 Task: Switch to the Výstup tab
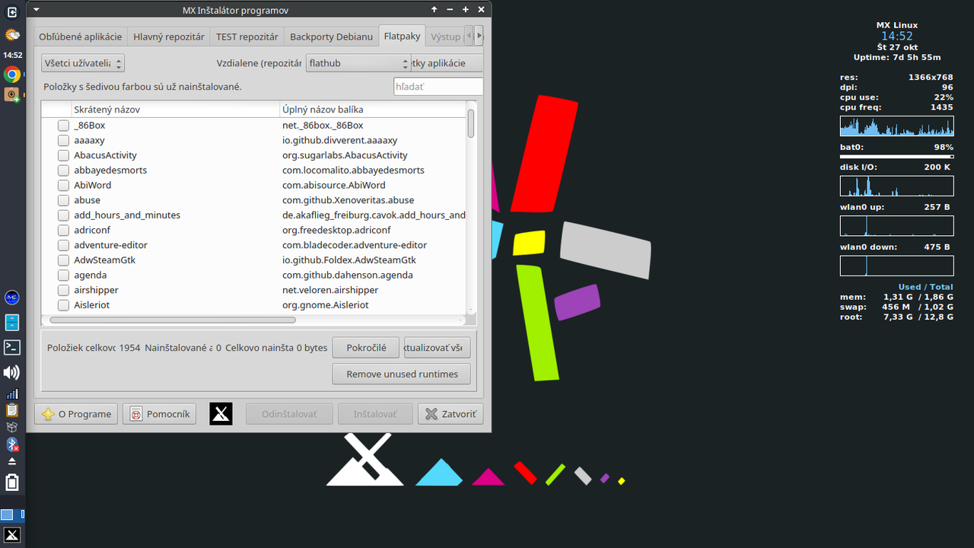tap(445, 36)
